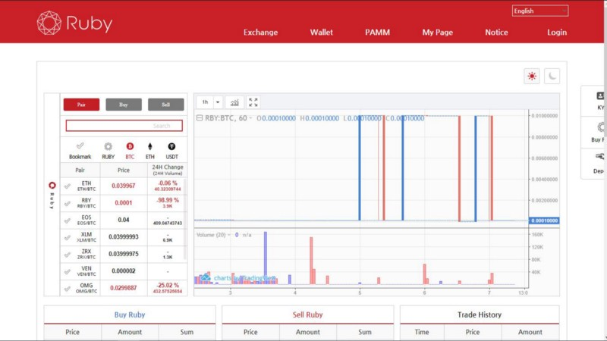Viewport: 607px width, 341px height.
Task: Expand the chart to fullscreen
Action: [253, 102]
